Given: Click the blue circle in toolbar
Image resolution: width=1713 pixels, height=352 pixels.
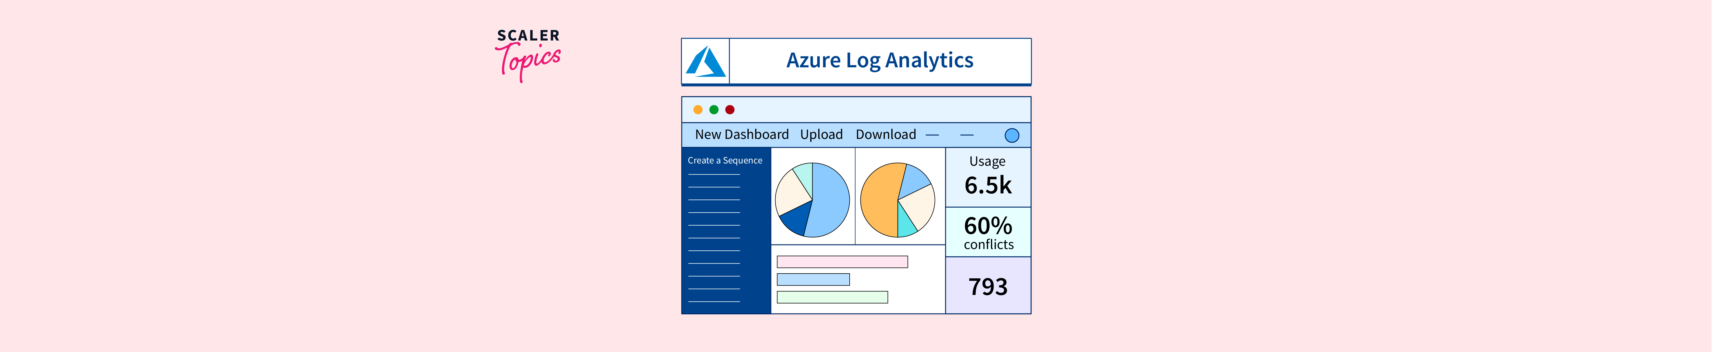Looking at the screenshot, I should click(x=1011, y=135).
